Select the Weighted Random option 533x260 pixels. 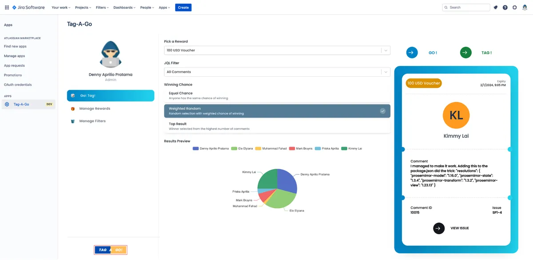277,111
